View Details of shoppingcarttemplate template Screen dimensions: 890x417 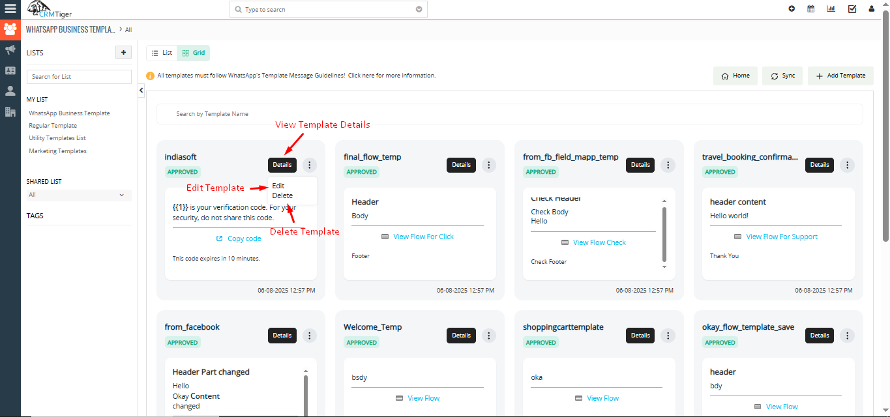(x=640, y=336)
